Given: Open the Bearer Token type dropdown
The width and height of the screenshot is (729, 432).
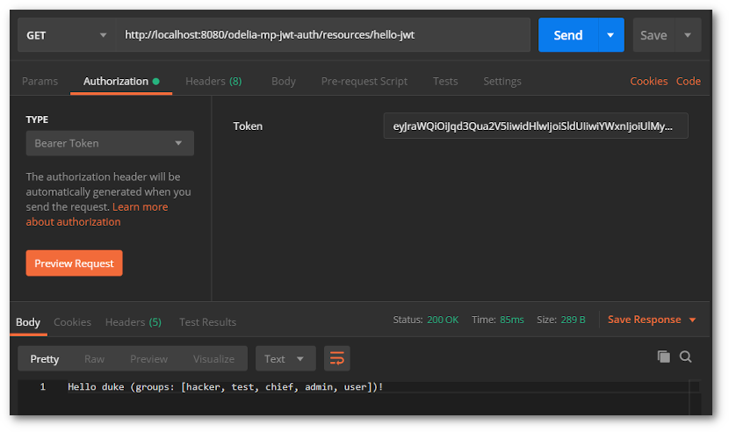Looking at the screenshot, I should point(110,143).
